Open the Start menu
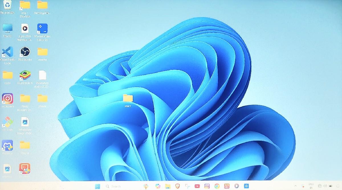Image resolution: width=342 pixels, height=190 pixels. (98, 186)
